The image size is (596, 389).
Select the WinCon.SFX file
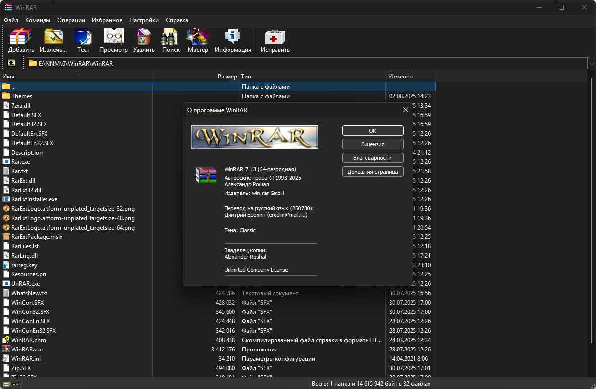click(x=27, y=302)
